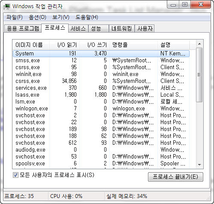Select the audiodg.exe process
214x204 pixels.
[101, 150]
